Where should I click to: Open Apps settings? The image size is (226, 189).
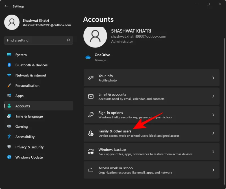click(x=19, y=96)
